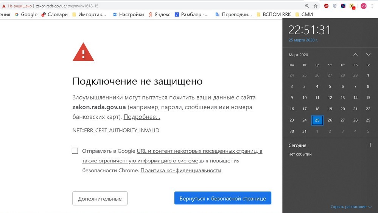
Task: Follow the Подробнее... link
Action: click(142, 117)
